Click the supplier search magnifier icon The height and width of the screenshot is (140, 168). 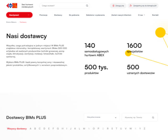coord(153,117)
